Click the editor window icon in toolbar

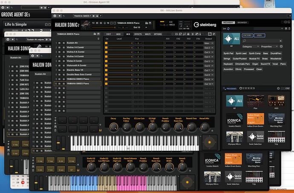210,34
